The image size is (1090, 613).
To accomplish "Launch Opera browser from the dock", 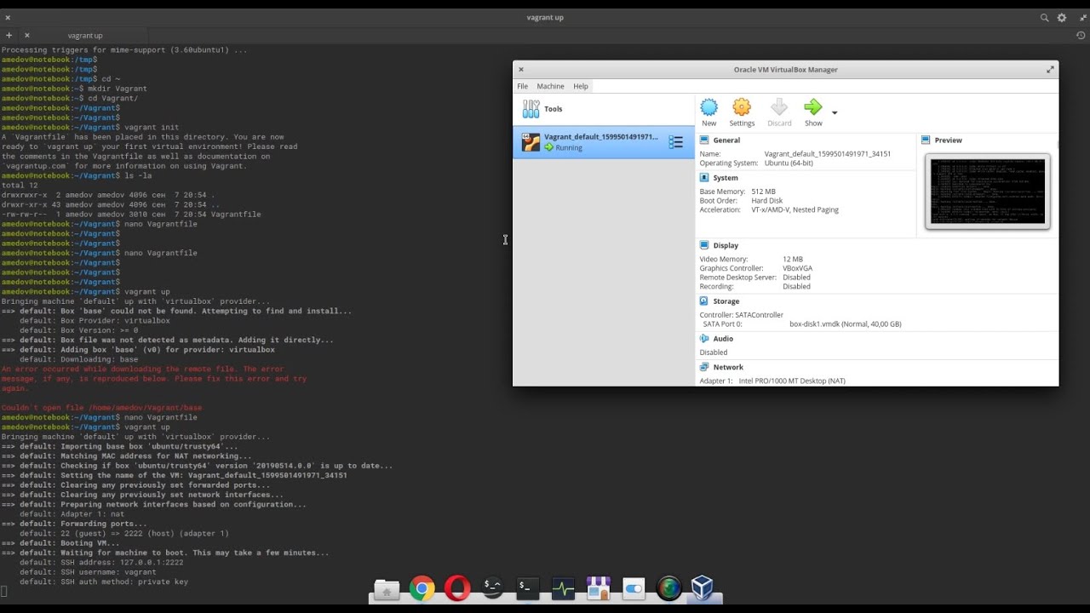I will pyautogui.click(x=457, y=588).
